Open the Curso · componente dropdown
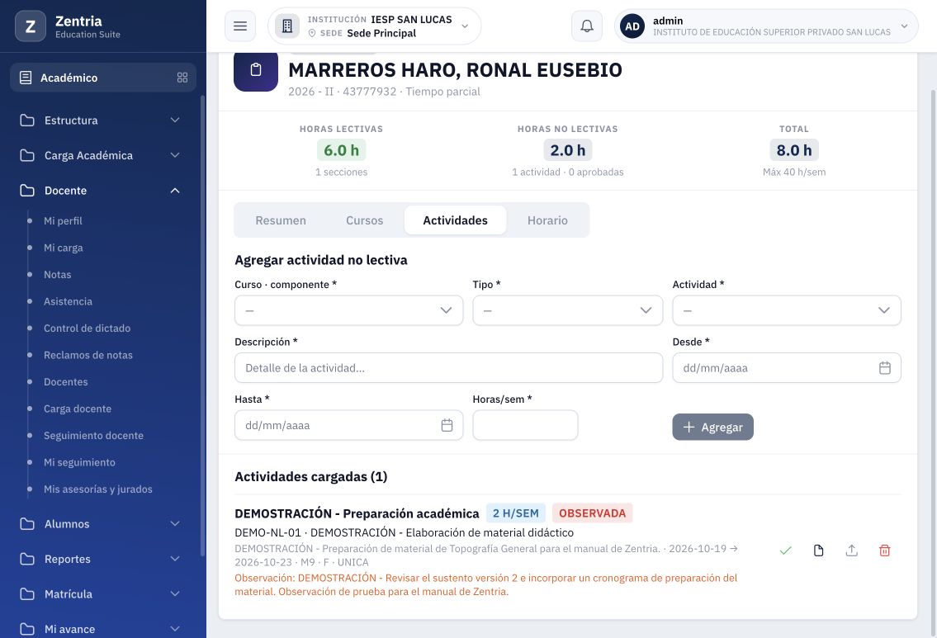Viewport: 937px width, 638px height. click(349, 310)
